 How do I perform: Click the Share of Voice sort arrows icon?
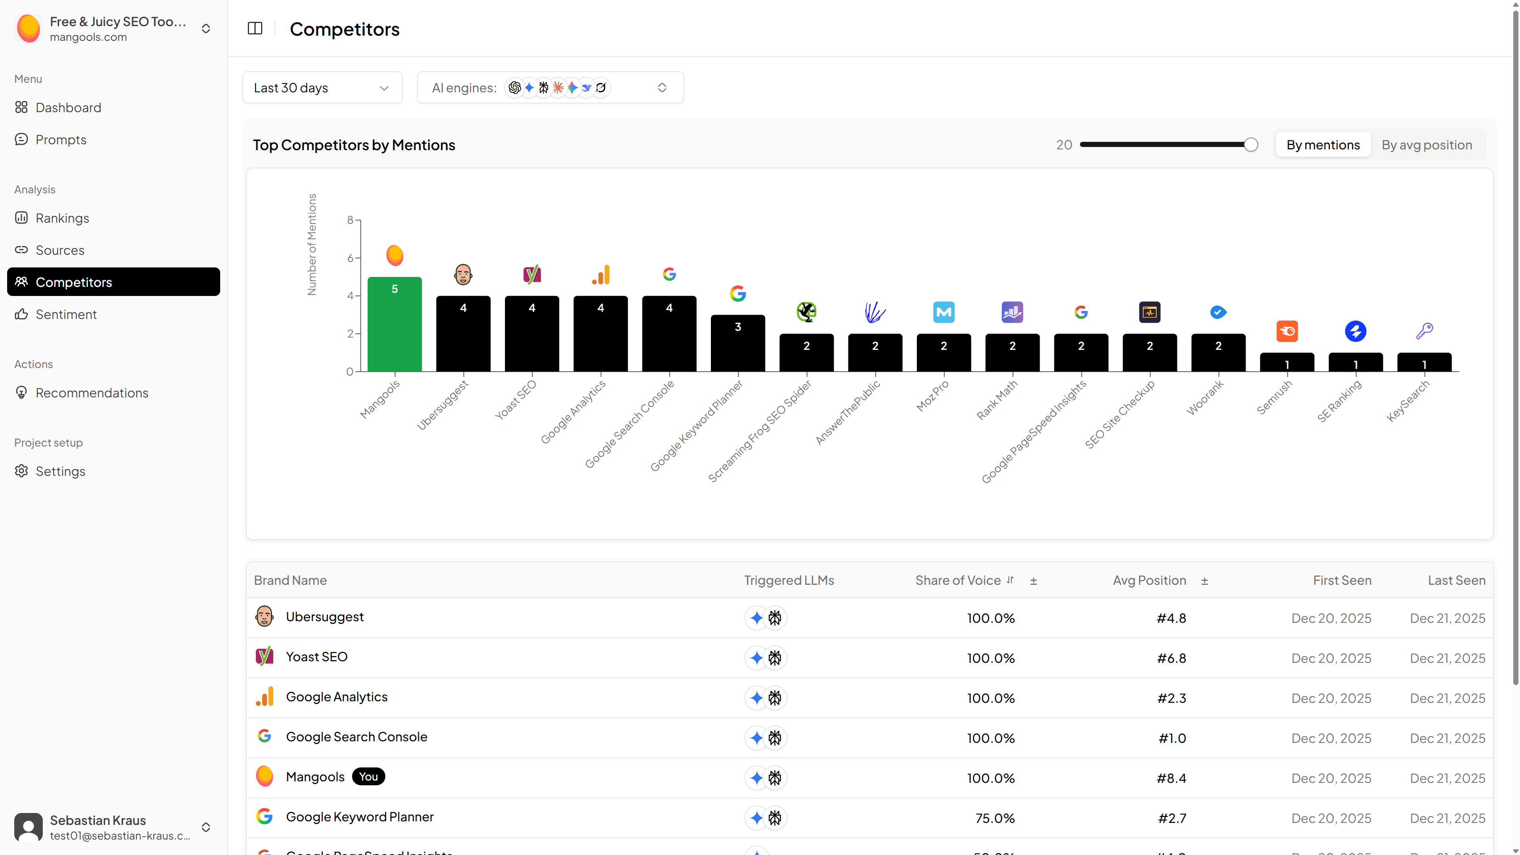coord(1010,580)
